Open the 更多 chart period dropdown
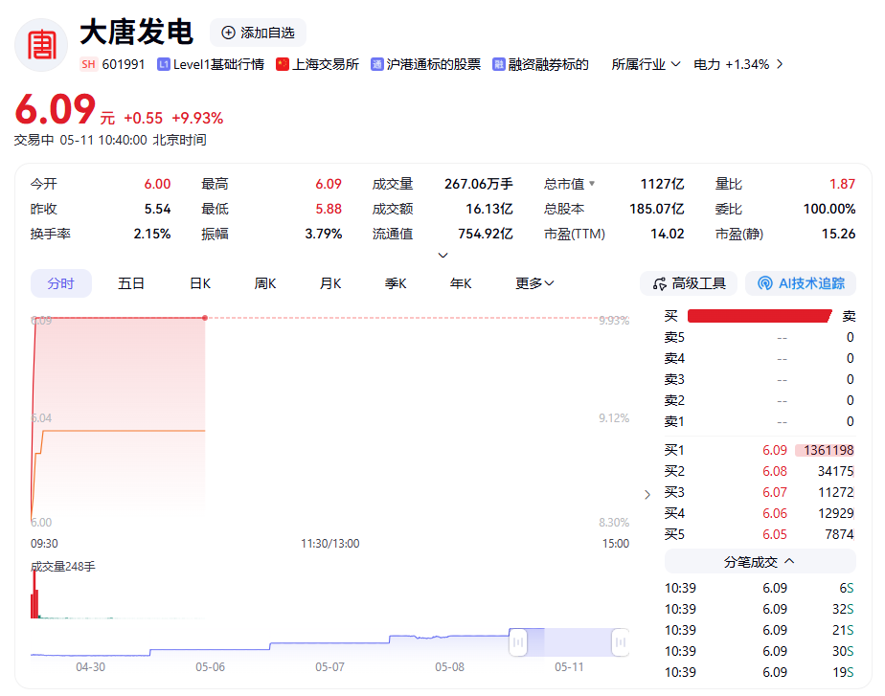This screenshot has height=696, width=885. (x=533, y=283)
